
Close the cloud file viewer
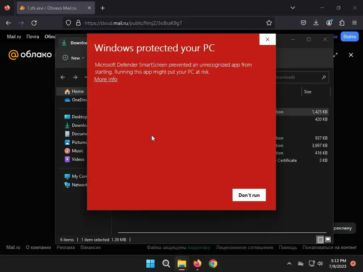(351, 55)
